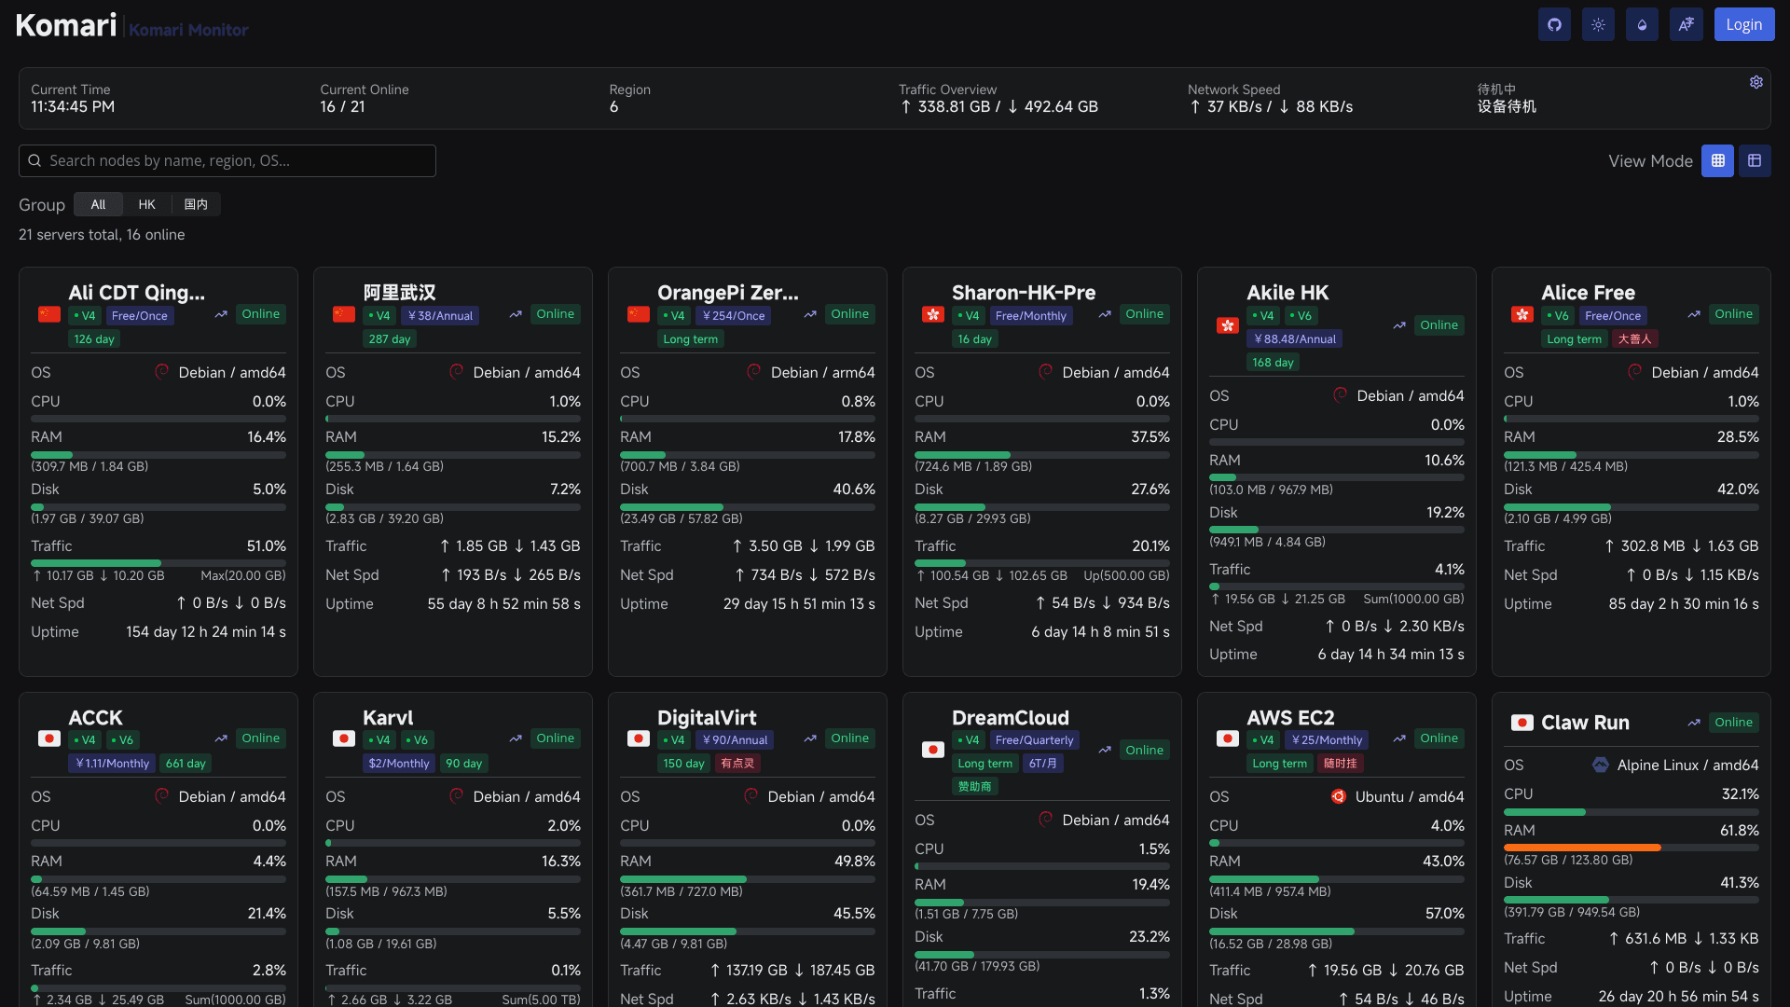The width and height of the screenshot is (1790, 1007).
Task: Toggle the Online status badge on Karvl
Action: [x=555, y=738]
